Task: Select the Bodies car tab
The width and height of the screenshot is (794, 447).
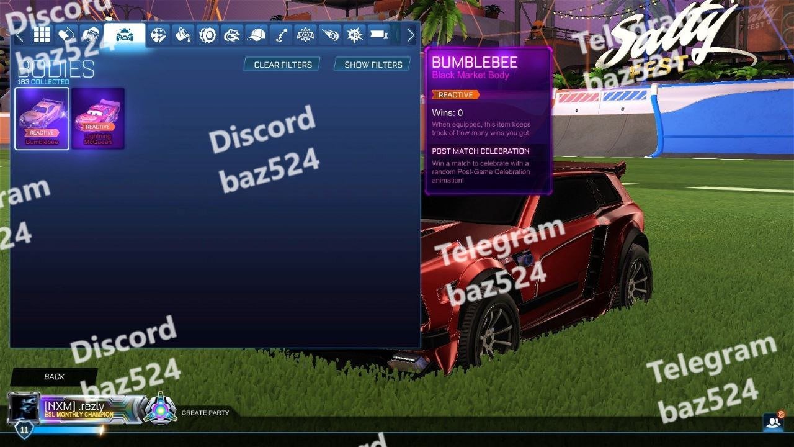Action: 125,35
